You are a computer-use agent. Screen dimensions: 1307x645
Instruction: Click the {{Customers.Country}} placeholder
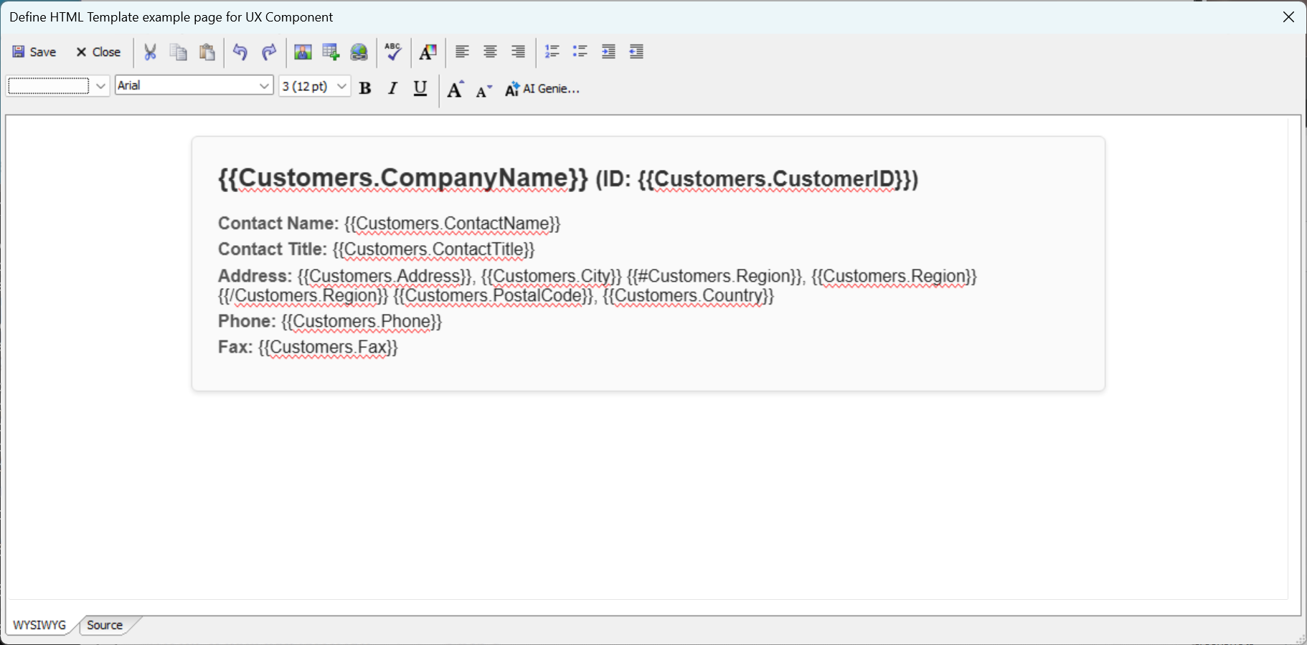688,295
